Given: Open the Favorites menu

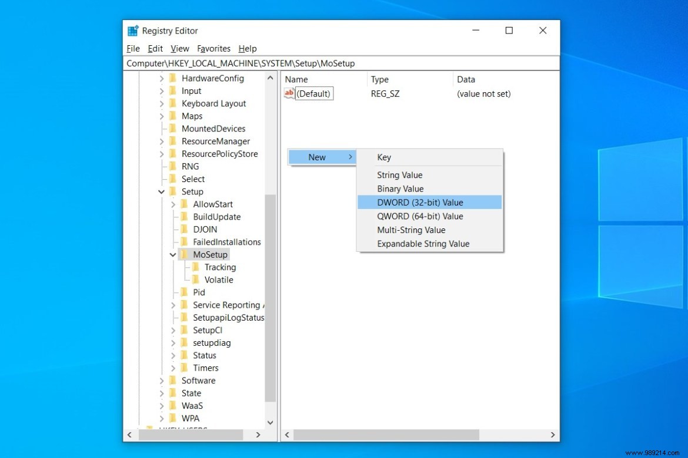Looking at the screenshot, I should coord(213,49).
